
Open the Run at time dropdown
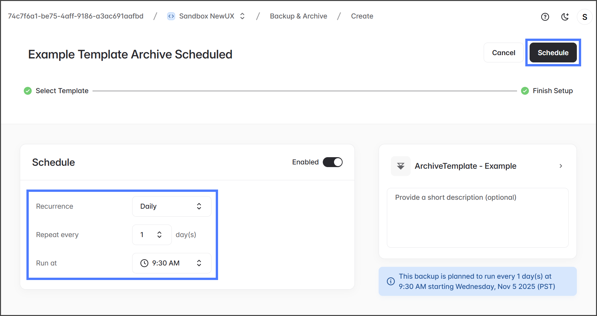171,263
